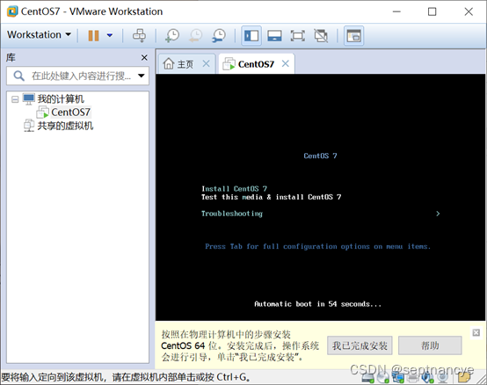Image resolution: width=487 pixels, height=385 pixels.
Task: Select the Troubleshooting boot menu entry
Action: (x=232, y=214)
